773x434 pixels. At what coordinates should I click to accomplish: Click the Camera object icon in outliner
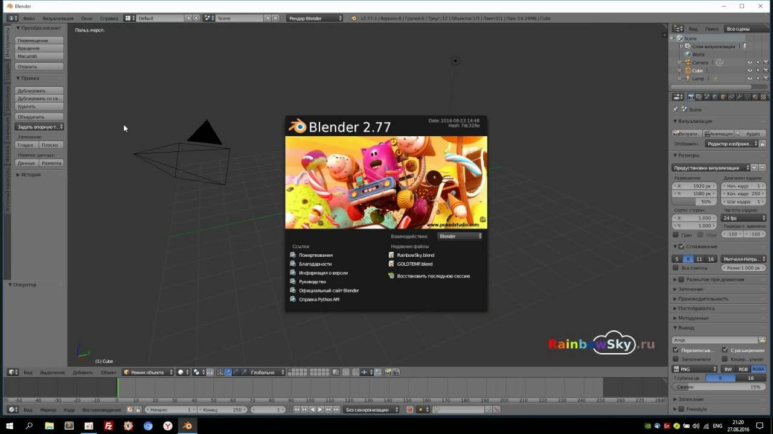(688, 63)
